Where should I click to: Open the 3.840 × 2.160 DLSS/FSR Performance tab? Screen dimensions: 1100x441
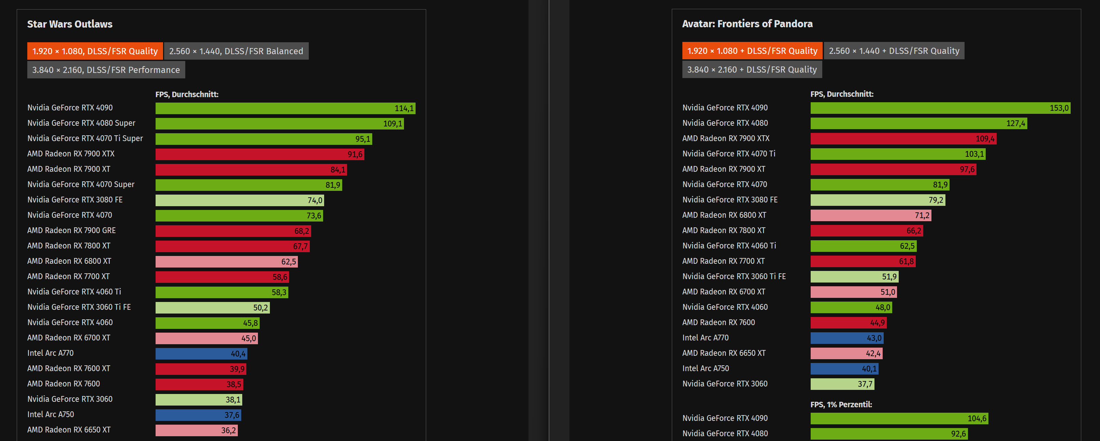click(106, 70)
